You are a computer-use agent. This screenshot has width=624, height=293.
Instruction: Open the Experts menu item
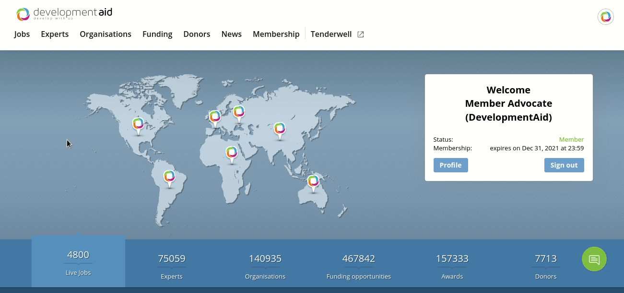pos(55,34)
